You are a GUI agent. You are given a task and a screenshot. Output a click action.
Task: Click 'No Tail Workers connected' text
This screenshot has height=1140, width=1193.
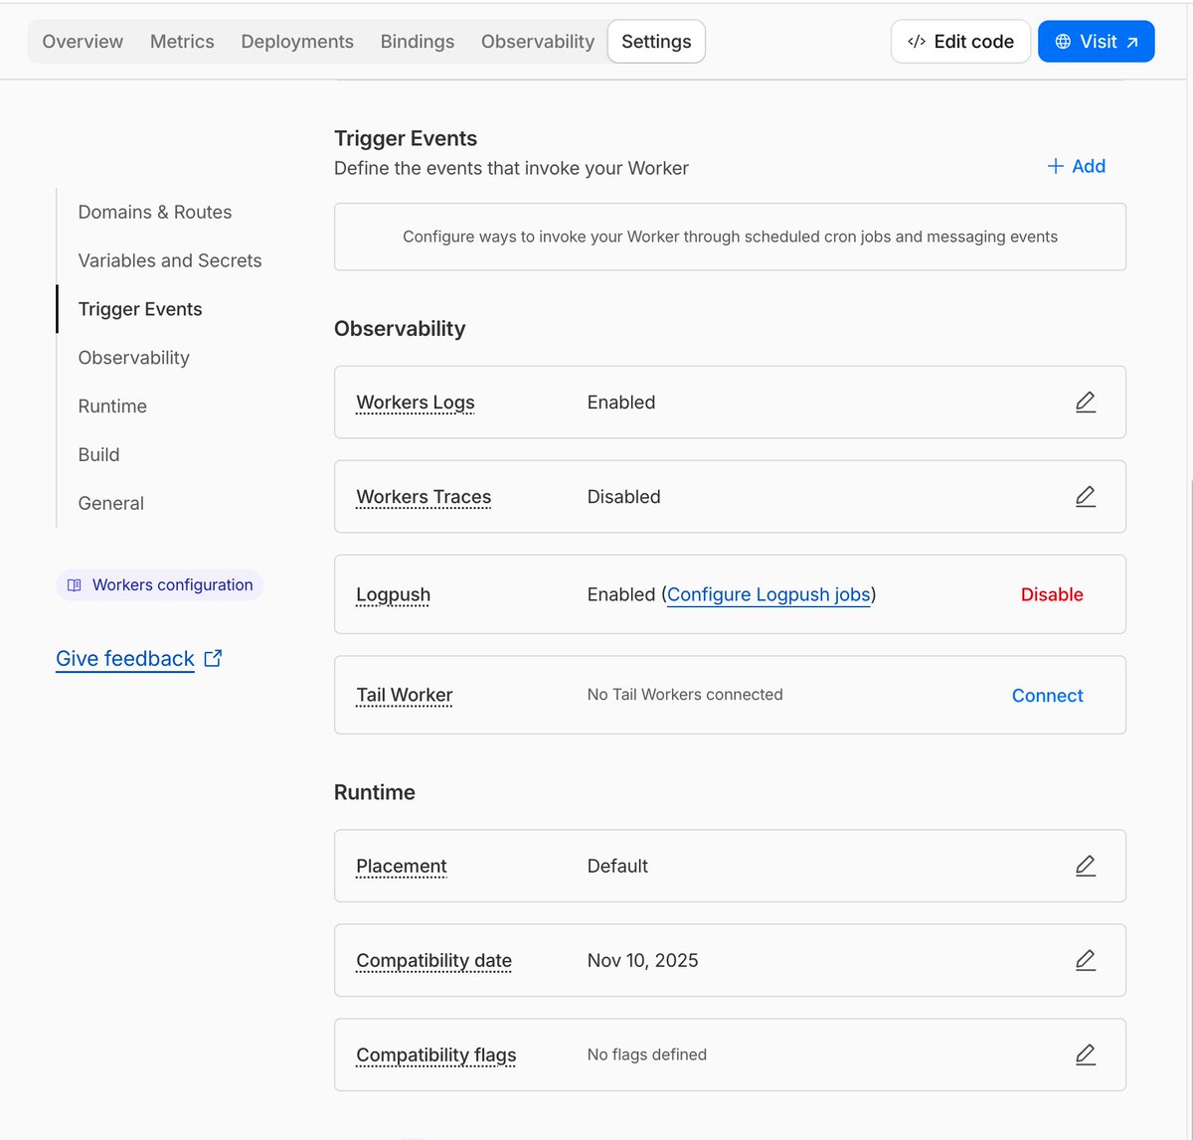coord(685,695)
